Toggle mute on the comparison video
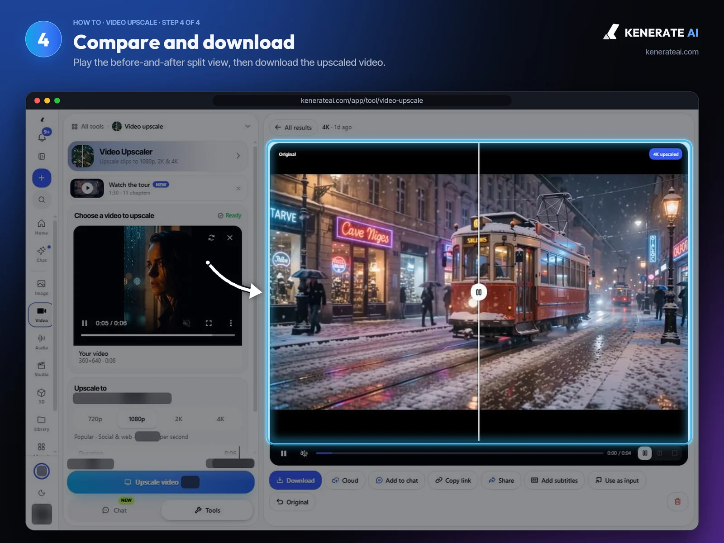 tap(304, 453)
